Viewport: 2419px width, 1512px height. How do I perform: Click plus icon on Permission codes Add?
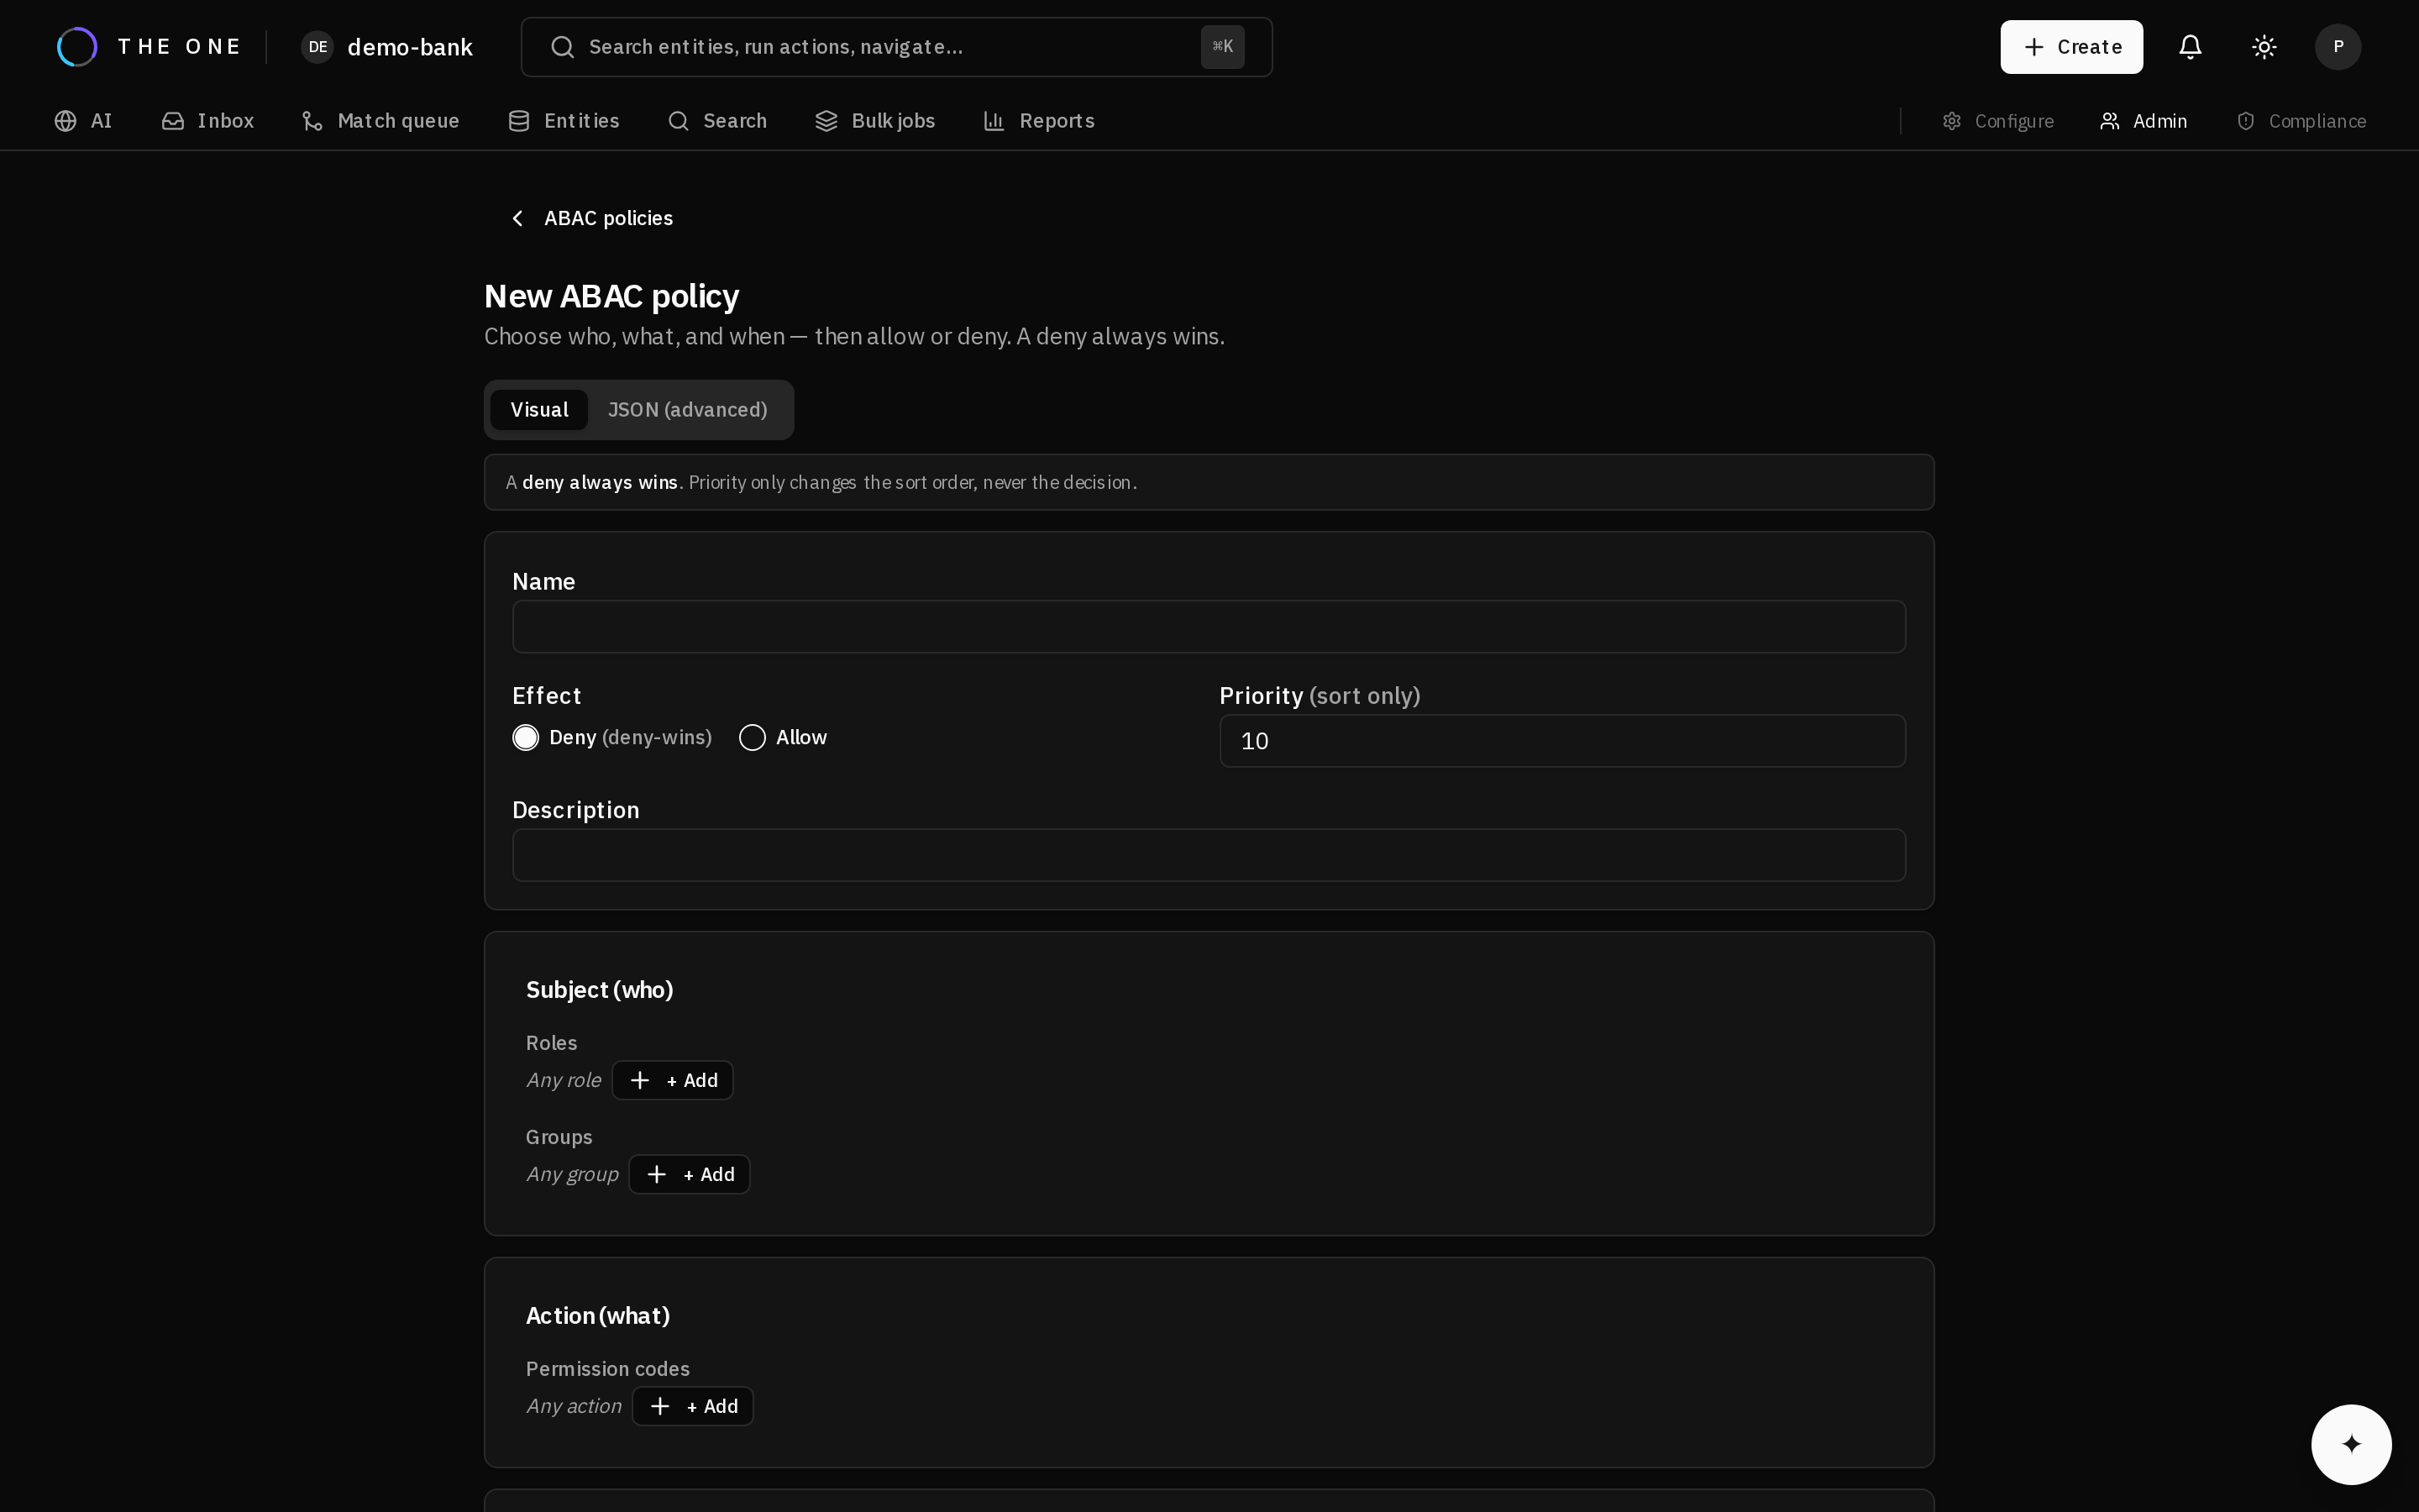(661, 1406)
